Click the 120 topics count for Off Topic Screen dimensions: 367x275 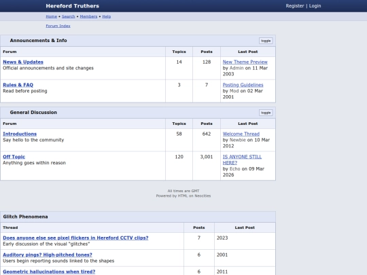[x=179, y=157]
